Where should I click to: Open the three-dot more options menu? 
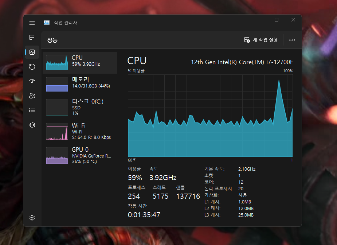pos(292,40)
